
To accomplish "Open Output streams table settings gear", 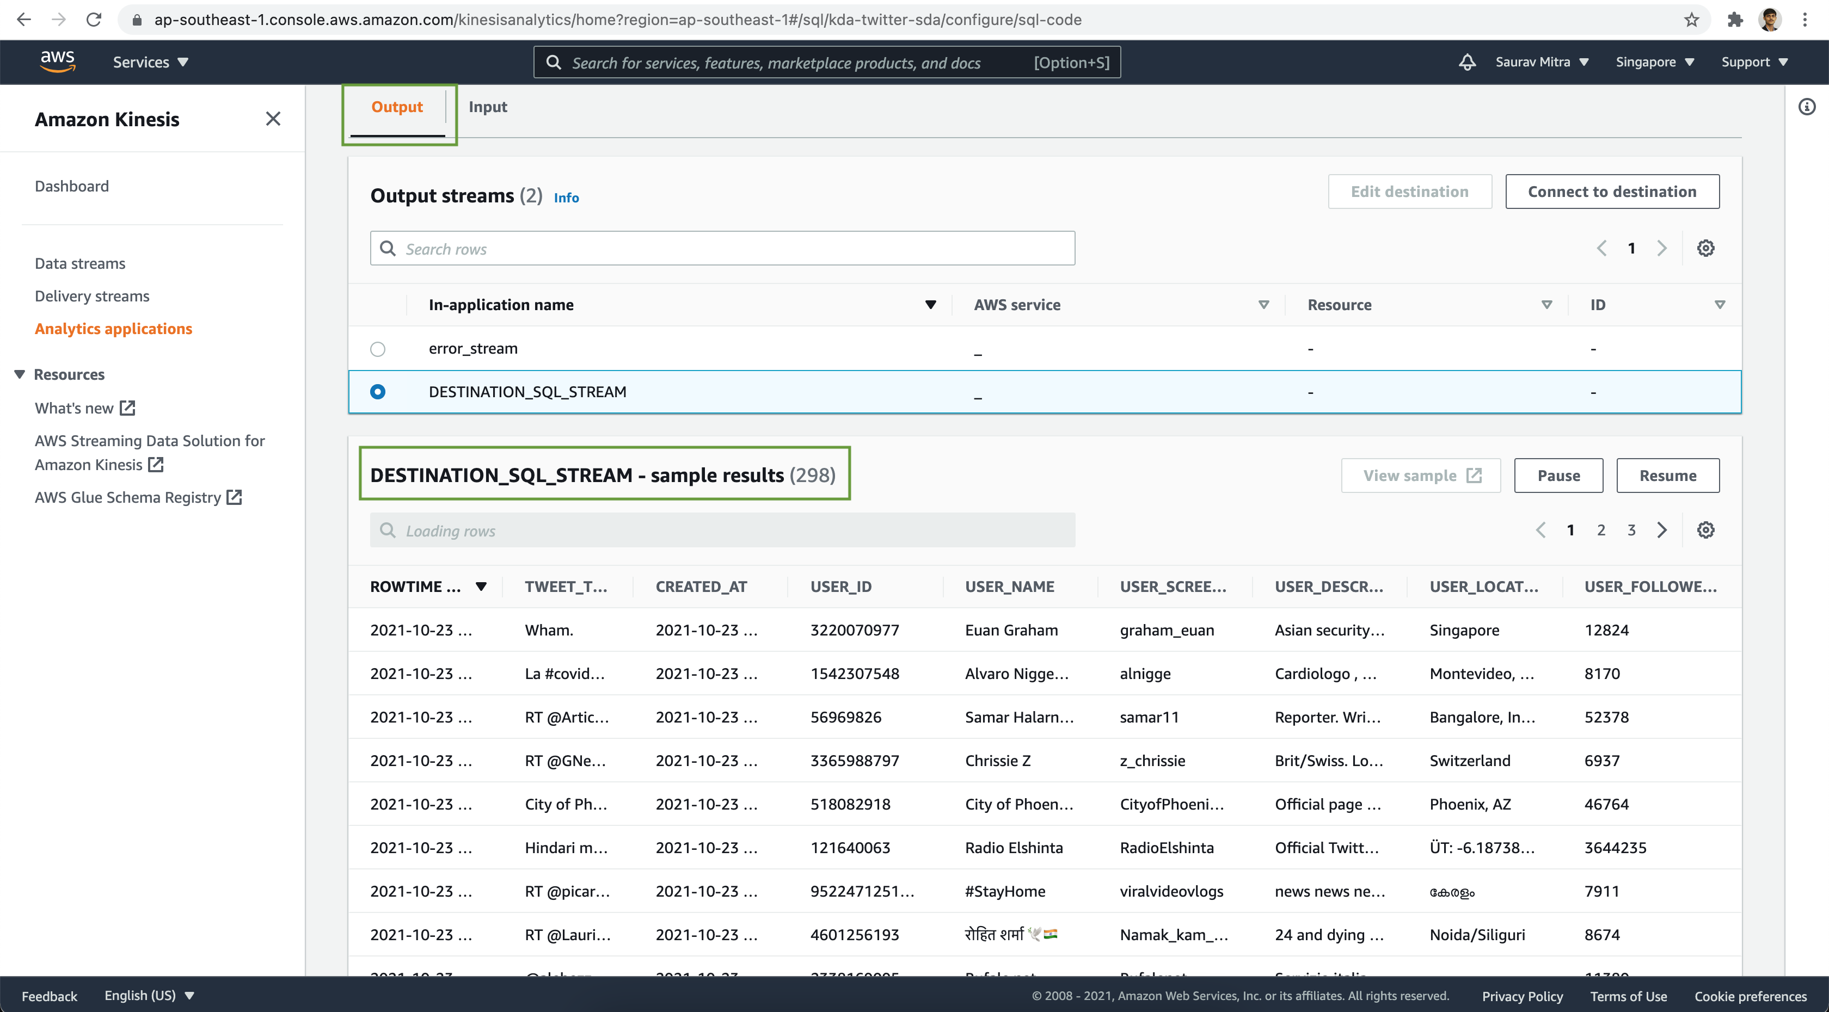I will click(x=1705, y=248).
